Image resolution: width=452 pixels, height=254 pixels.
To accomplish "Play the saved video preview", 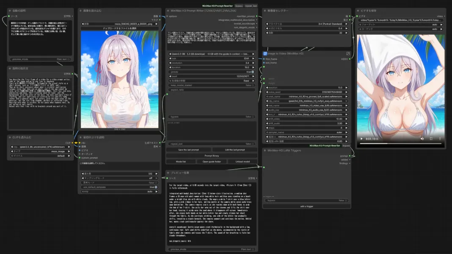I will (361, 139).
